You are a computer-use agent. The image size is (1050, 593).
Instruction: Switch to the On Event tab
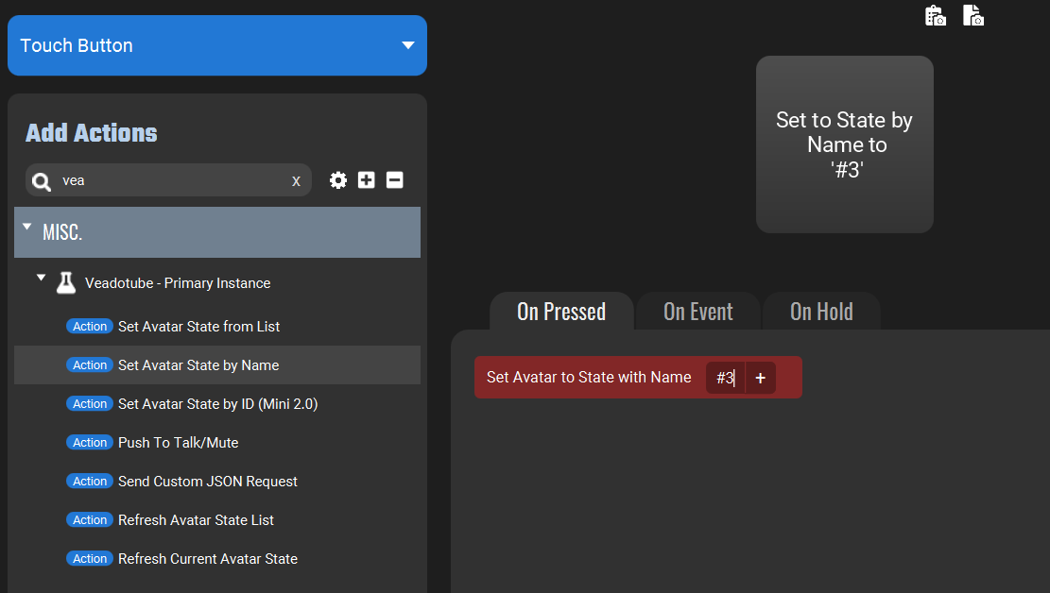[x=697, y=312]
